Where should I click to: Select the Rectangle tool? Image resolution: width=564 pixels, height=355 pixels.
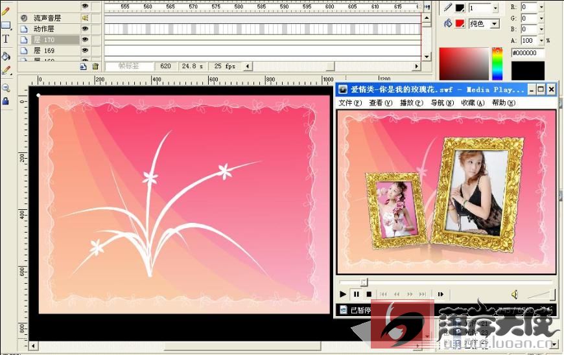(x=6, y=25)
